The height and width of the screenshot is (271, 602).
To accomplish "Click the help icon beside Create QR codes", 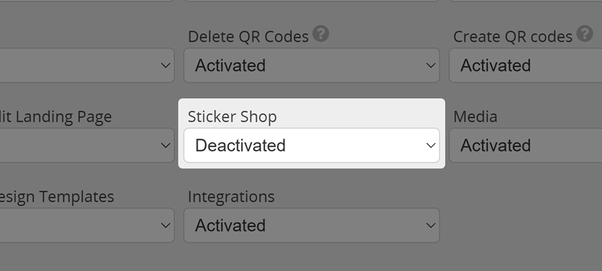I will [585, 34].
